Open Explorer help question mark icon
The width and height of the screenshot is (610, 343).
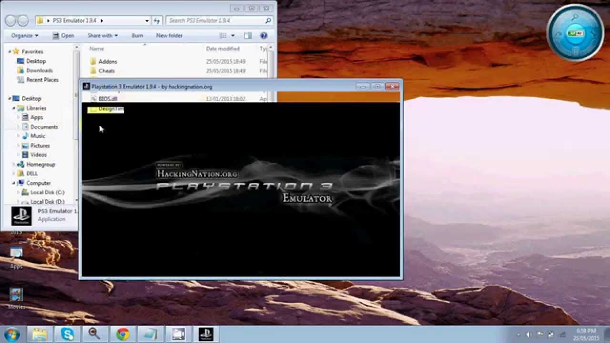264,36
